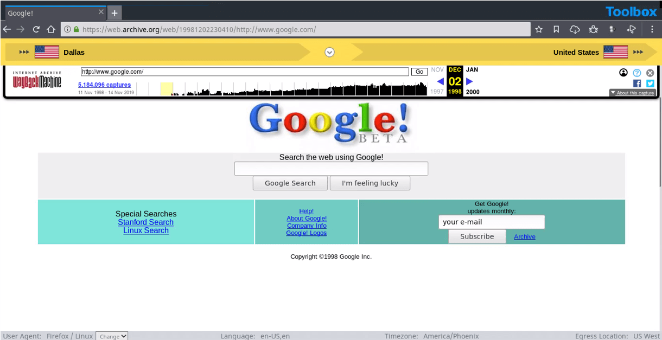Image resolution: width=662 pixels, height=340 pixels.
Task: Expand About this capture
Action: coord(633,93)
